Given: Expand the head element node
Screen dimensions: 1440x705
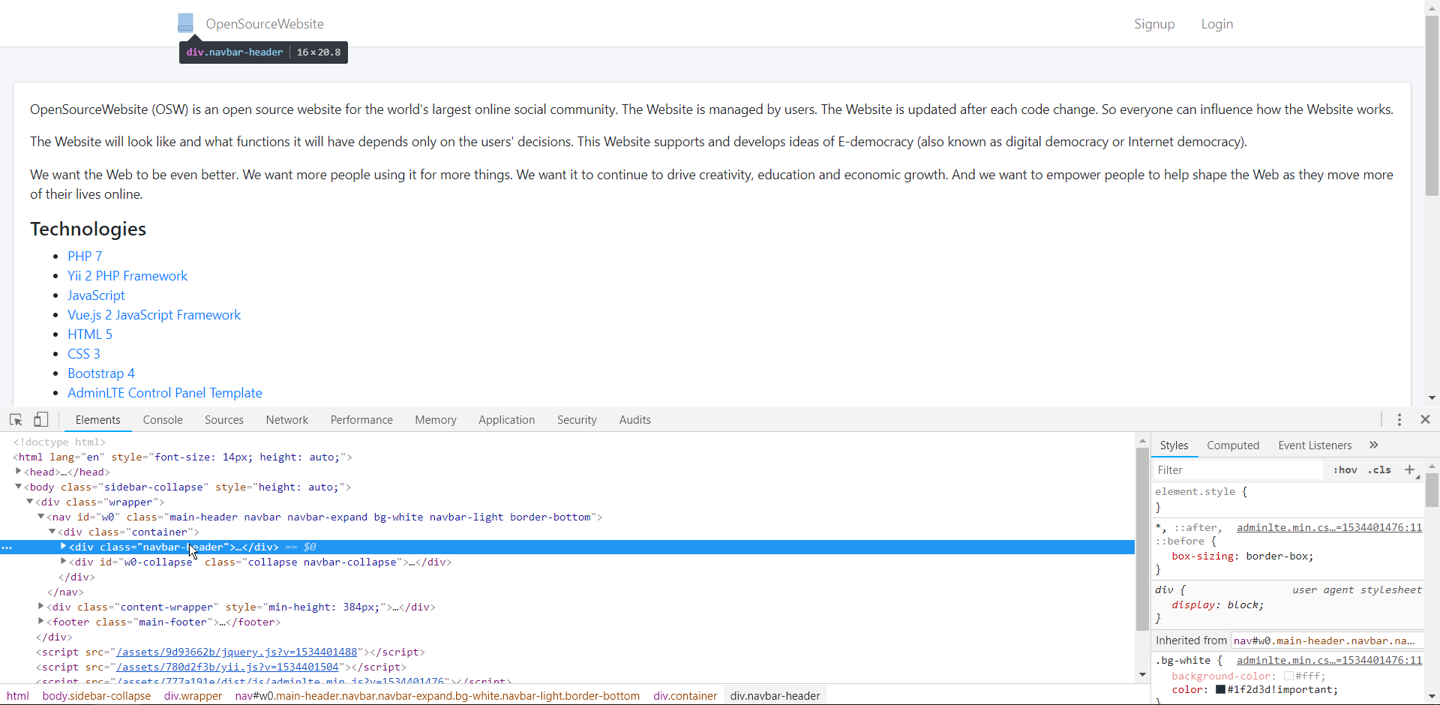Looking at the screenshot, I should coord(19,472).
